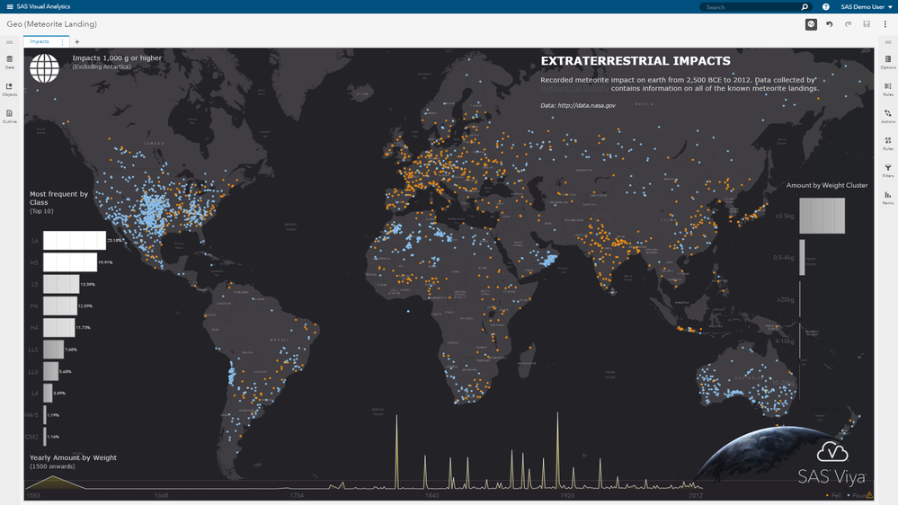Select the LL5 bar in class chart
This screenshot has height=505, width=898.
click(53, 350)
